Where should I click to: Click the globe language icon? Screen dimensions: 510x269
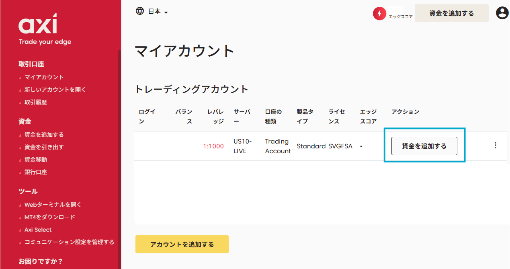(140, 11)
